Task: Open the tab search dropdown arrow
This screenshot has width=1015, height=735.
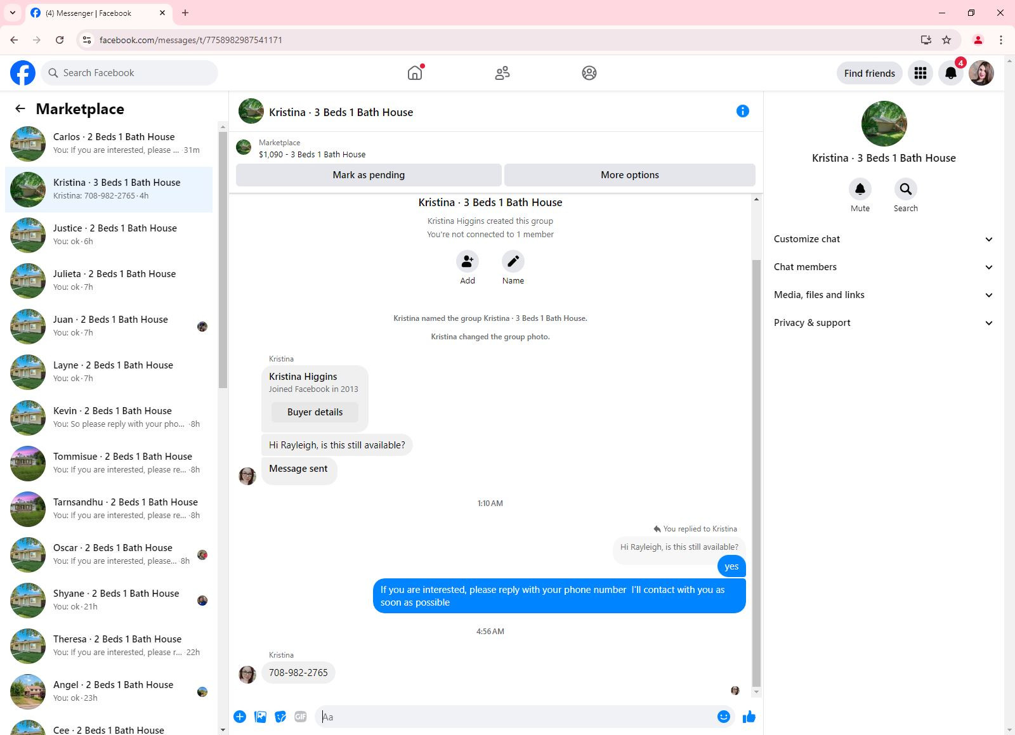Action: tap(13, 13)
